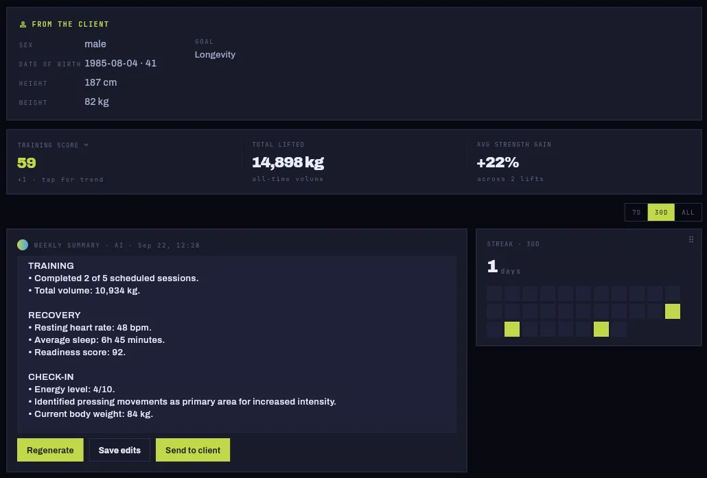Viewport: 707px width, 478px height.
Task: Click the date of birth 1985-08-04
Action: click(x=111, y=63)
